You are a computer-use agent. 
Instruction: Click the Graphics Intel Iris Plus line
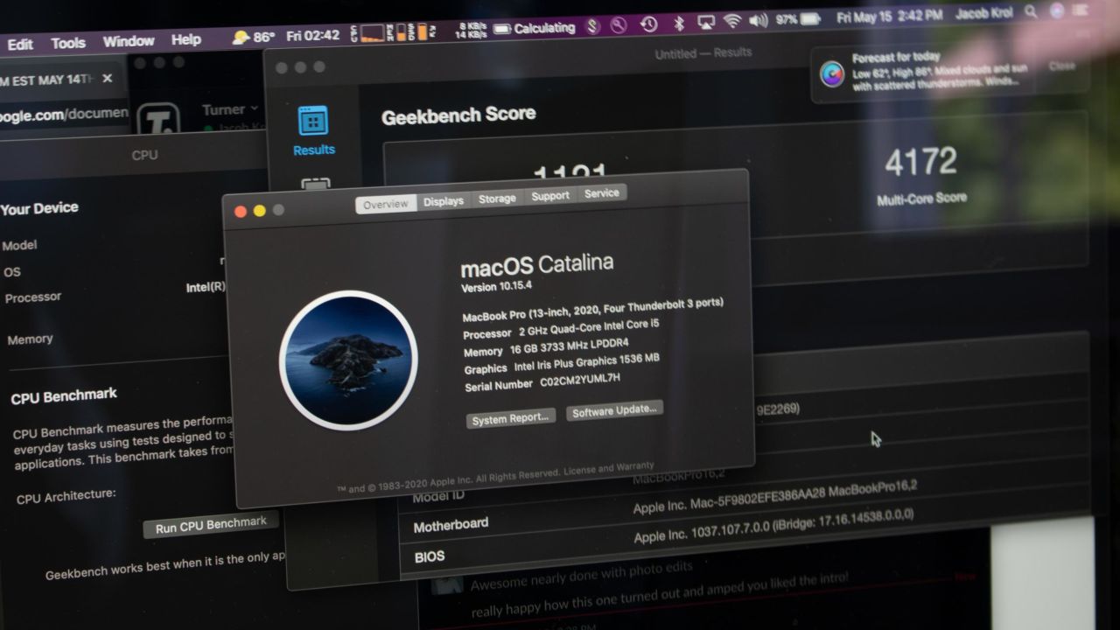click(x=561, y=363)
